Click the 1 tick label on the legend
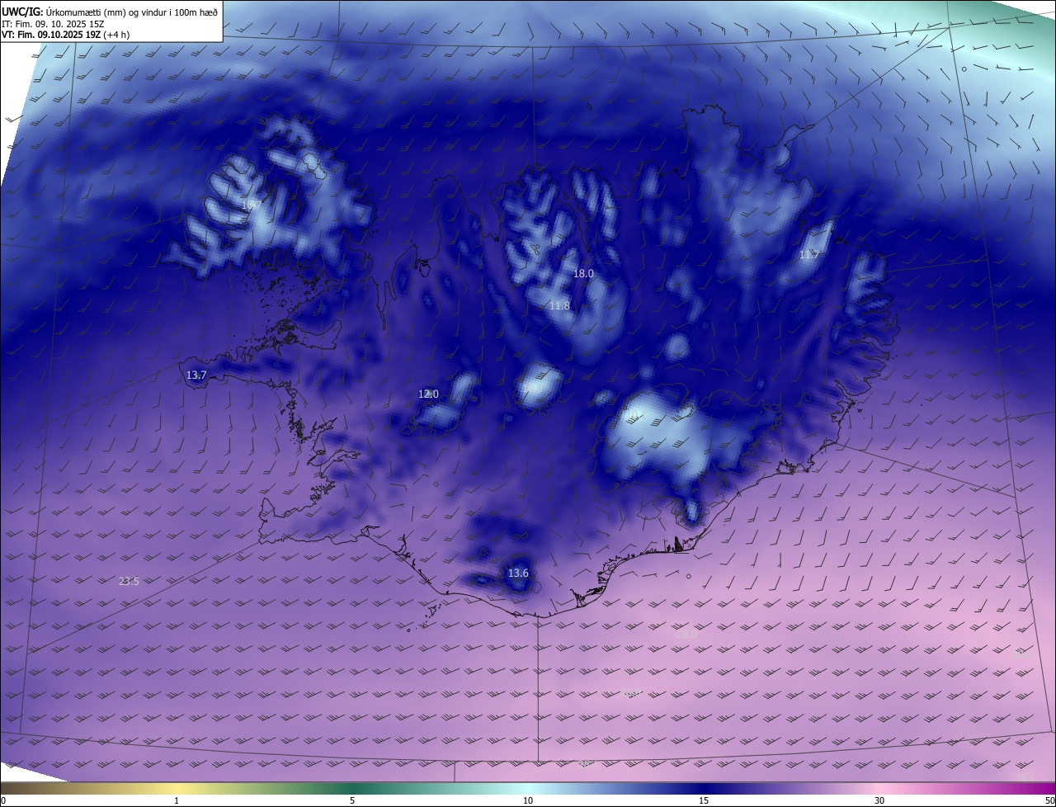The height and width of the screenshot is (807, 1056). [x=177, y=800]
